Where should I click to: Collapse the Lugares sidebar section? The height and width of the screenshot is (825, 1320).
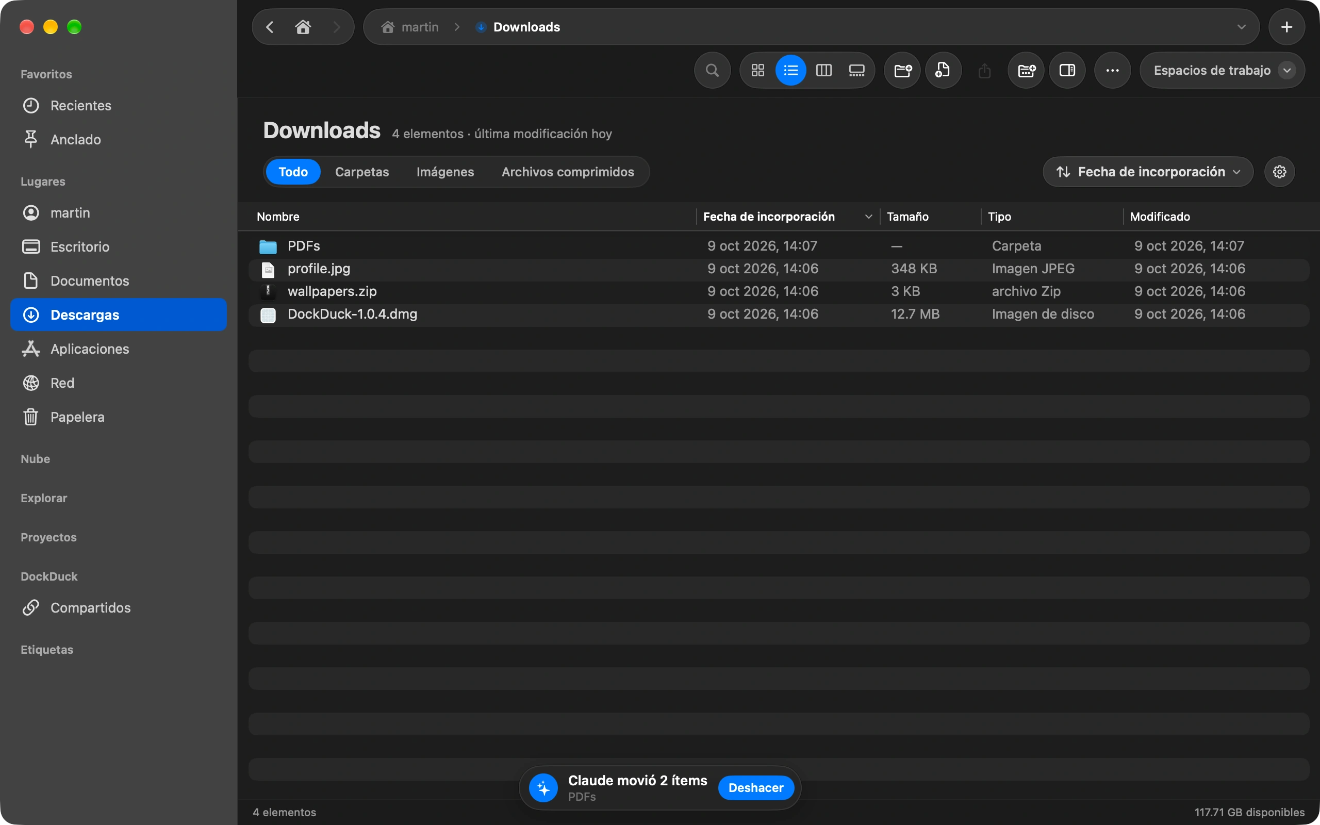pos(43,181)
